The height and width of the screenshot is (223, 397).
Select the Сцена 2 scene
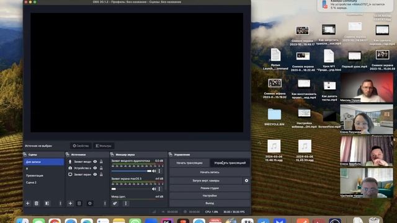(43, 182)
